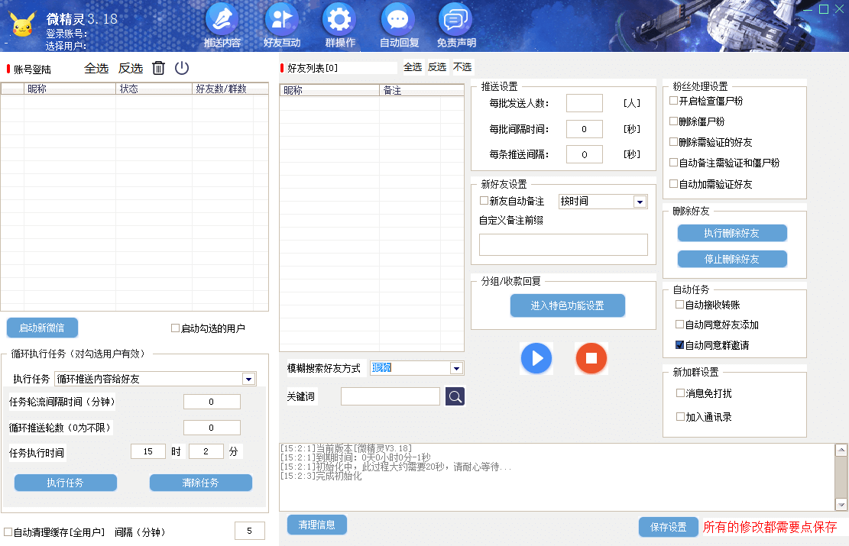Open the 模糊搜索好友方式 dropdown
The width and height of the screenshot is (849, 546).
pyautogui.click(x=456, y=368)
